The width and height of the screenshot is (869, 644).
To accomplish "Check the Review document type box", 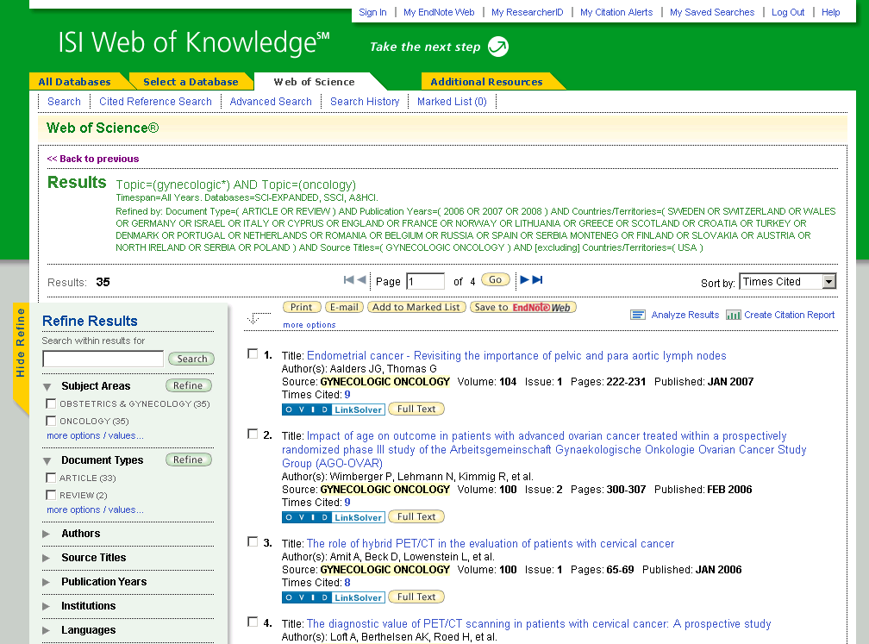I will click(x=51, y=494).
